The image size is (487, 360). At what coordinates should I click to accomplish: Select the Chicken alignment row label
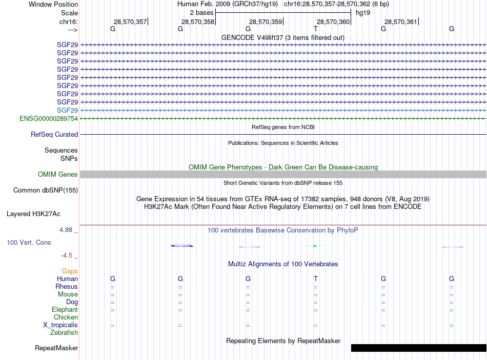(66, 317)
